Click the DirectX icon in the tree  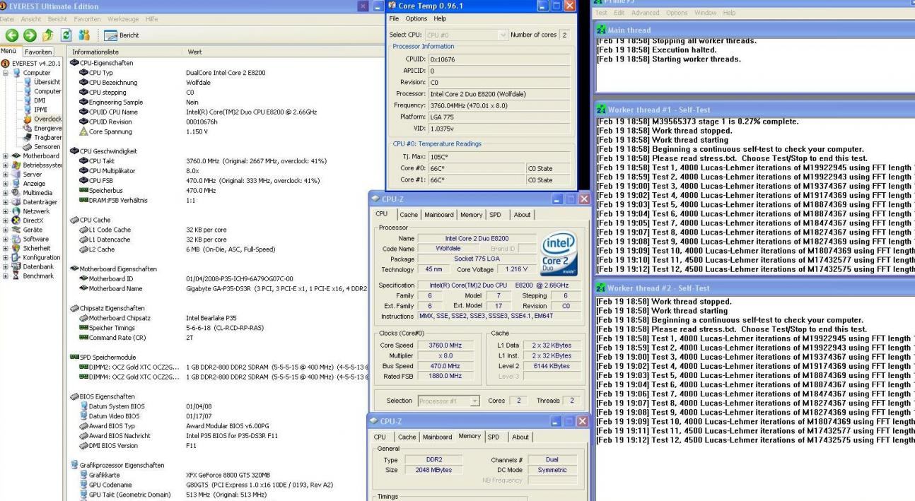[x=17, y=220]
